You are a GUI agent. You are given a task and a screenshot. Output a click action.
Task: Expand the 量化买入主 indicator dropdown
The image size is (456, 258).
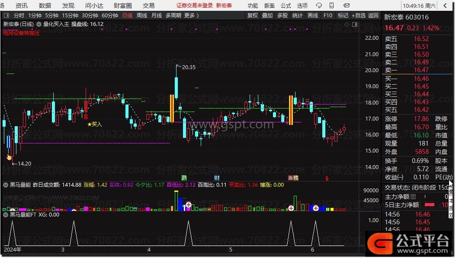tap(39, 24)
